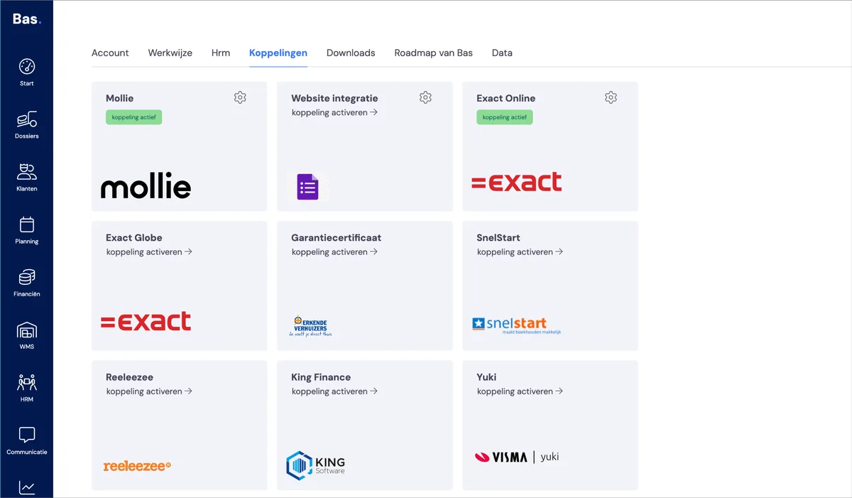The image size is (852, 498).
Task: Activate the Website integratie koppeling
Action: [x=334, y=112]
